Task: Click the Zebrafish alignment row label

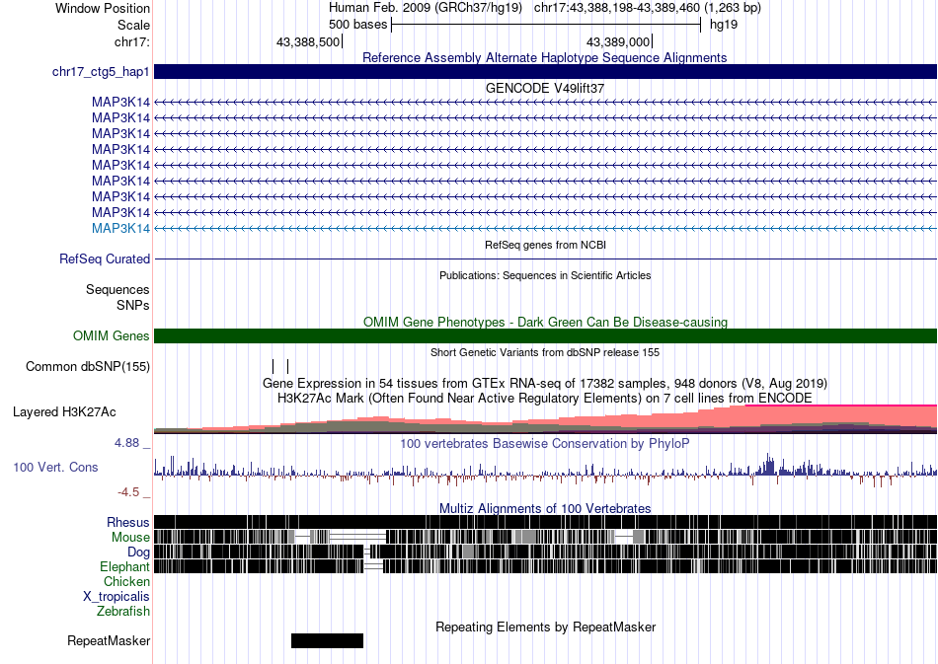Action: [x=123, y=612]
